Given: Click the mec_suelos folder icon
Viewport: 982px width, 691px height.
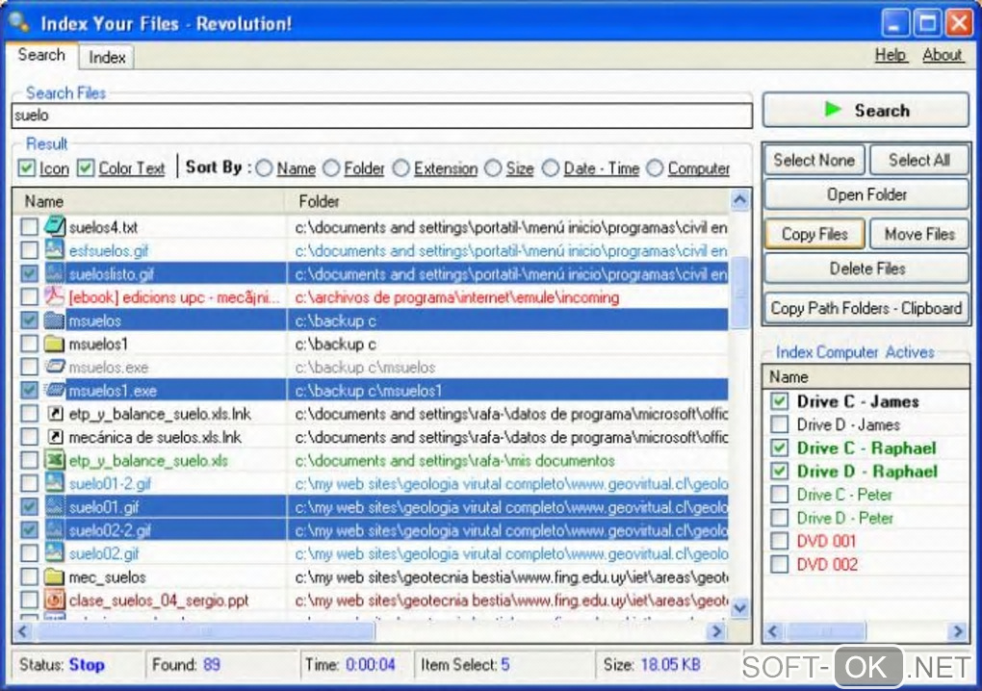Looking at the screenshot, I should click(x=55, y=576).
